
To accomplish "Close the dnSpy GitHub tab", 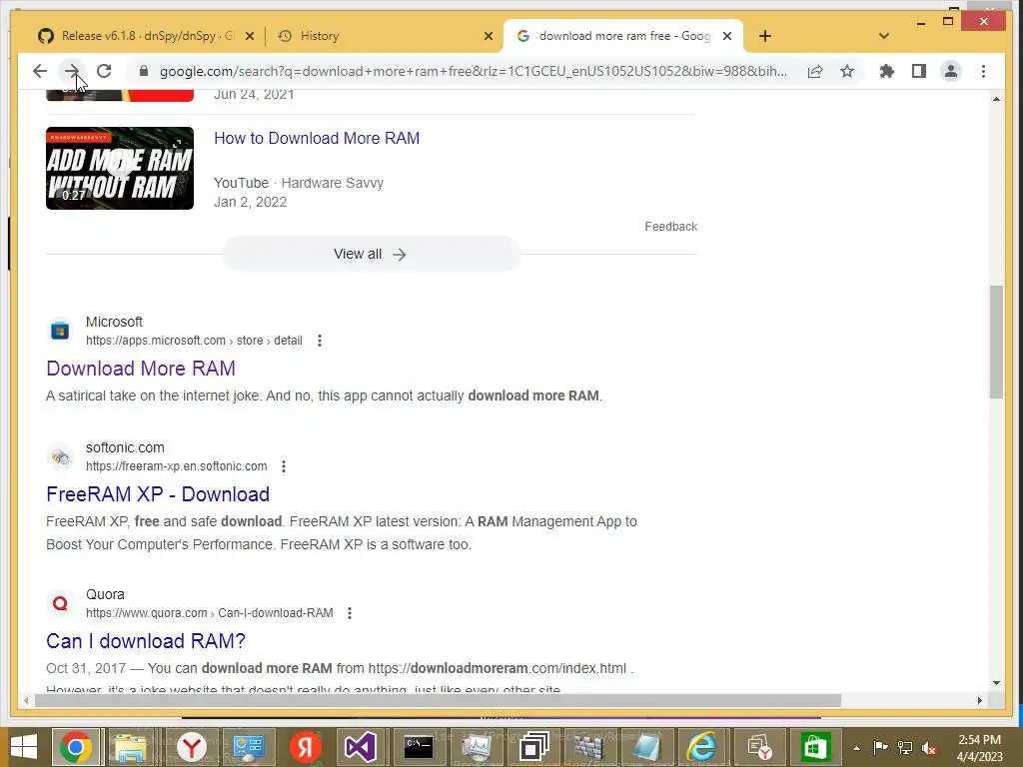I will click(x=249, y=36).
